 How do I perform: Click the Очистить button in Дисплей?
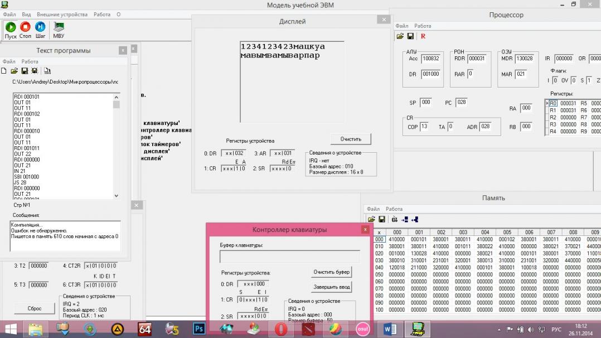351,139
